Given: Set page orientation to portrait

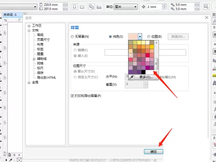Looking at the screenshot, I should (75, 6).
